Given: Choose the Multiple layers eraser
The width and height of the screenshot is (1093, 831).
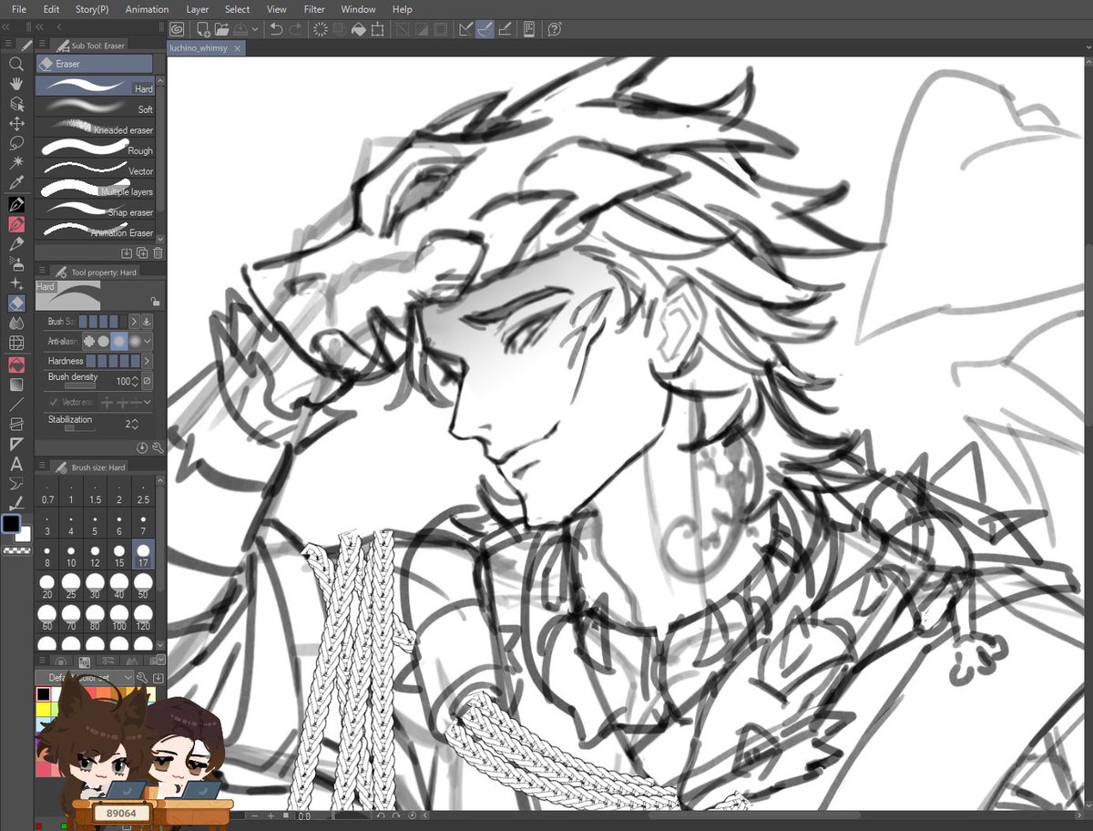Looking at the screenshot, I should [95, 189].
